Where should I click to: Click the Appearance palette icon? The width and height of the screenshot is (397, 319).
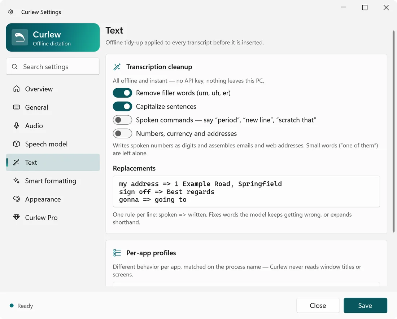click(17, 199)
